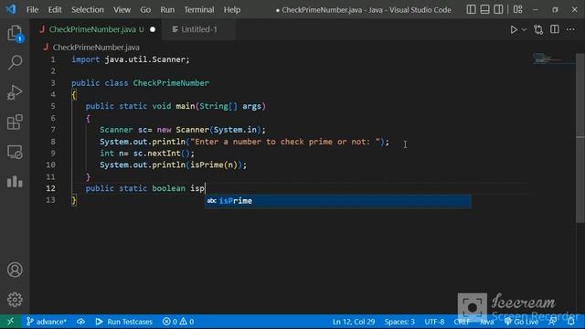585x329 pixels.
Task: Click the sc.nextInt() line of code
Action: click(147, 154)
